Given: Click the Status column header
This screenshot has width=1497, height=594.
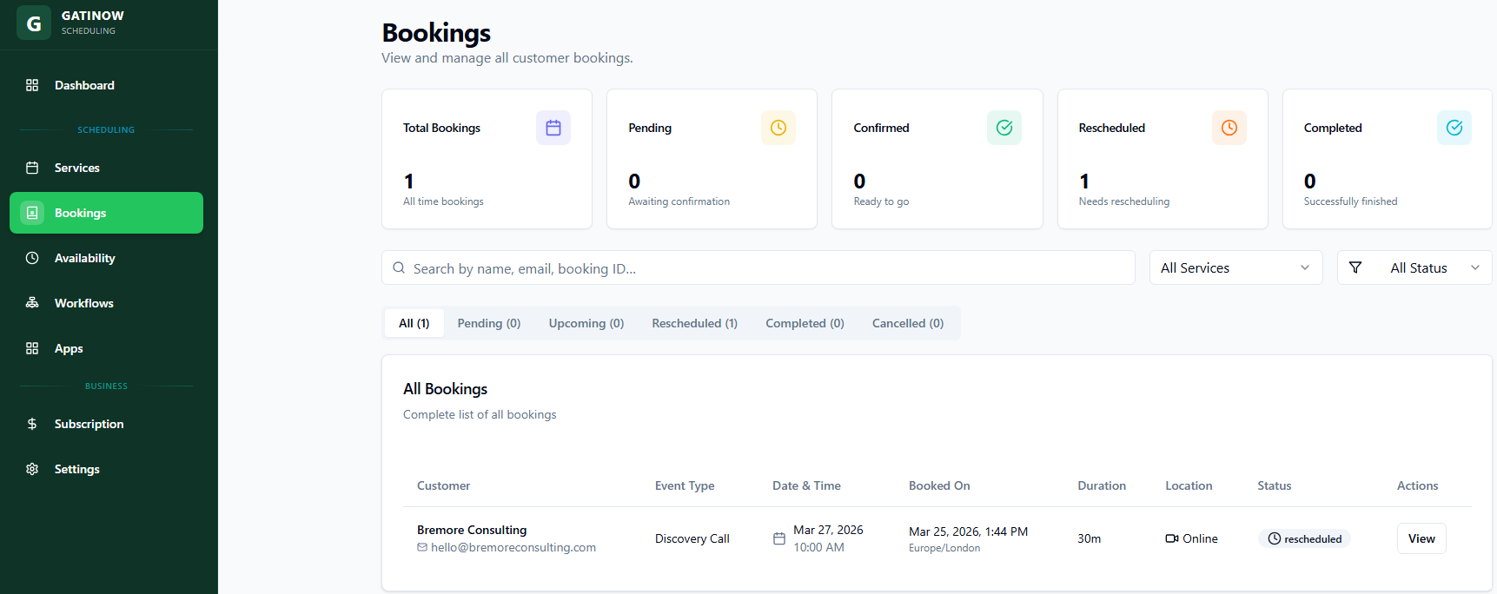Looking at the screenshot, I should click(x=1275, y=485).
